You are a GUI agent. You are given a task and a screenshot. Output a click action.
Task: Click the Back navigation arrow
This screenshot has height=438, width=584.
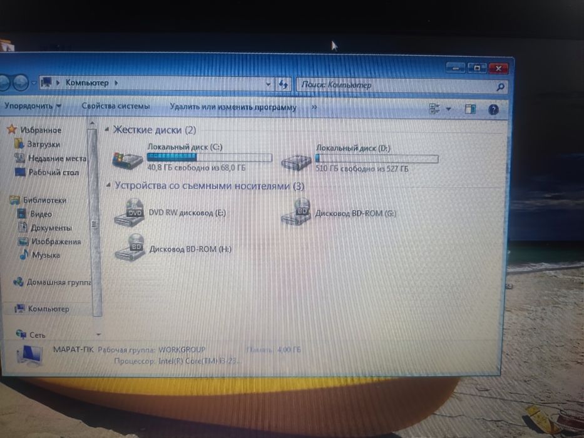pos(3,83)
